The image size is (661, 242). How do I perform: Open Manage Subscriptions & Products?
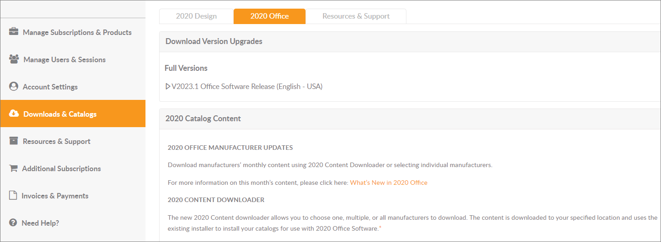coord(73,32)
